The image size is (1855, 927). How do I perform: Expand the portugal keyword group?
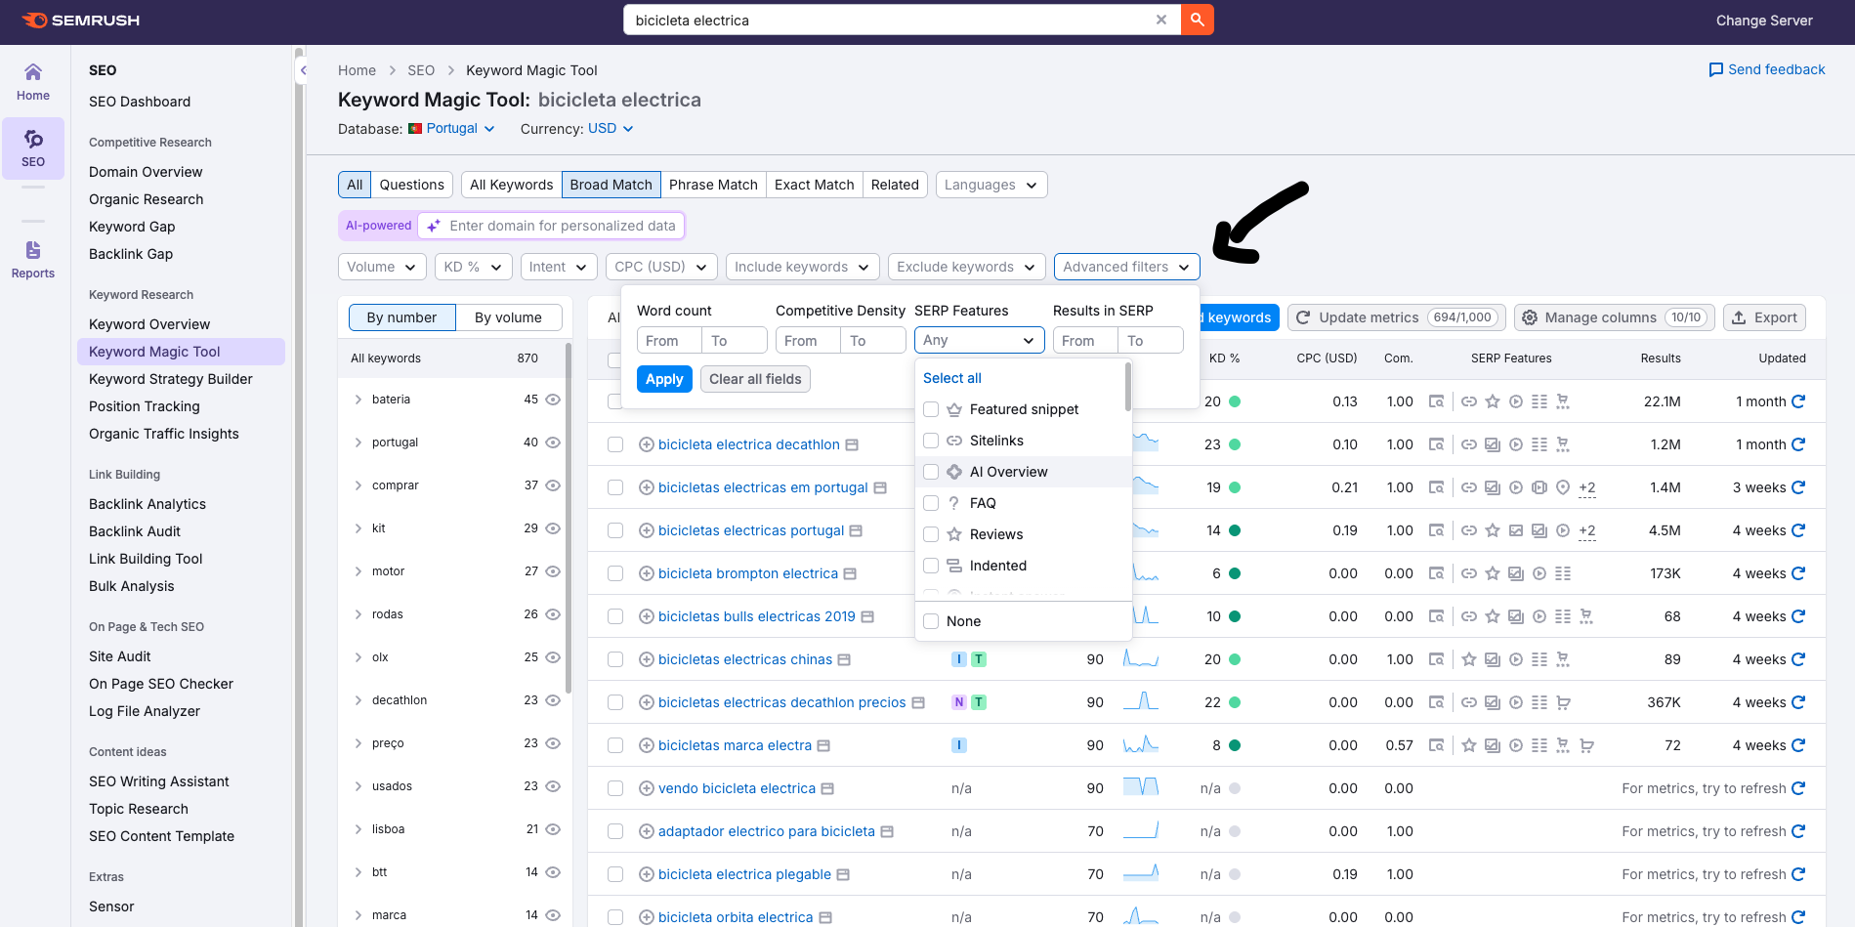click(x=358, y=442)
